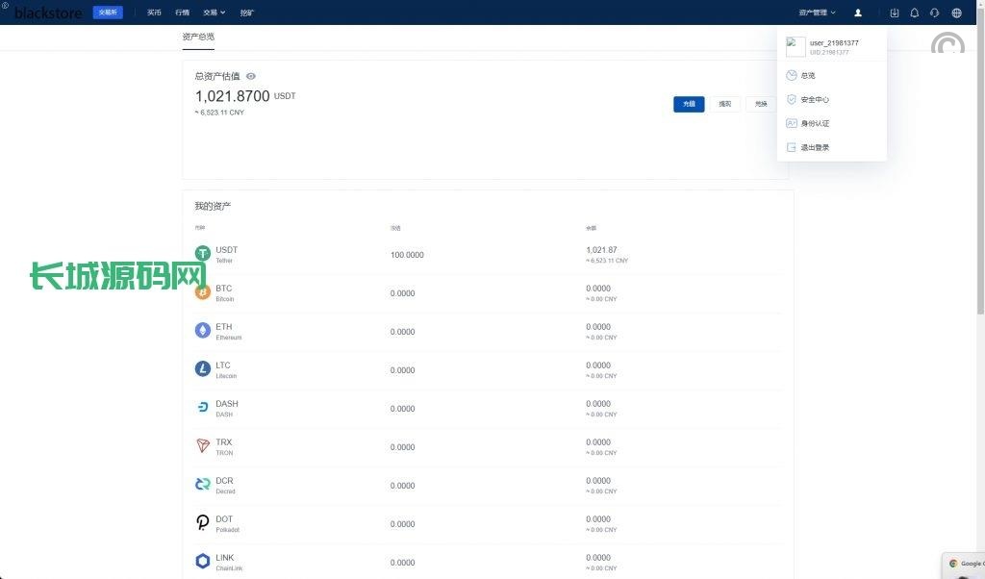The height and width of the screenshot is (579, 985).
Task: Select 安全中心 from the user menu
Action: pos(815,99)
